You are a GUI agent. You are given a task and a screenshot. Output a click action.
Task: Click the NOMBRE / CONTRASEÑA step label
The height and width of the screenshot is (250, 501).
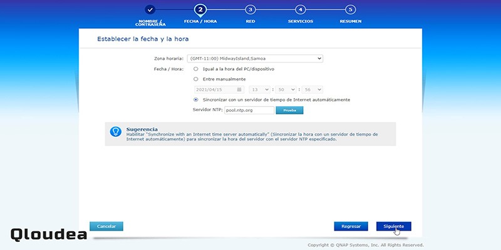[150, 22]
